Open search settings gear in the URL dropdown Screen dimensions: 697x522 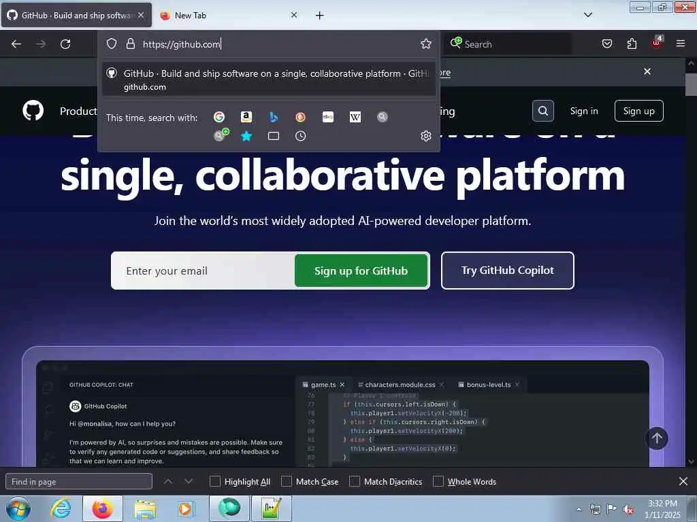coord(426,136)
